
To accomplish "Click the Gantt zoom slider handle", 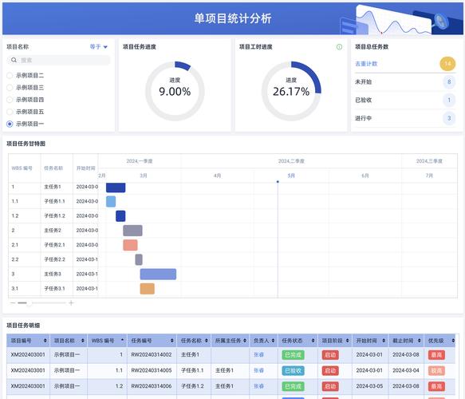I will pyautogui.click(x=29, y=303).
